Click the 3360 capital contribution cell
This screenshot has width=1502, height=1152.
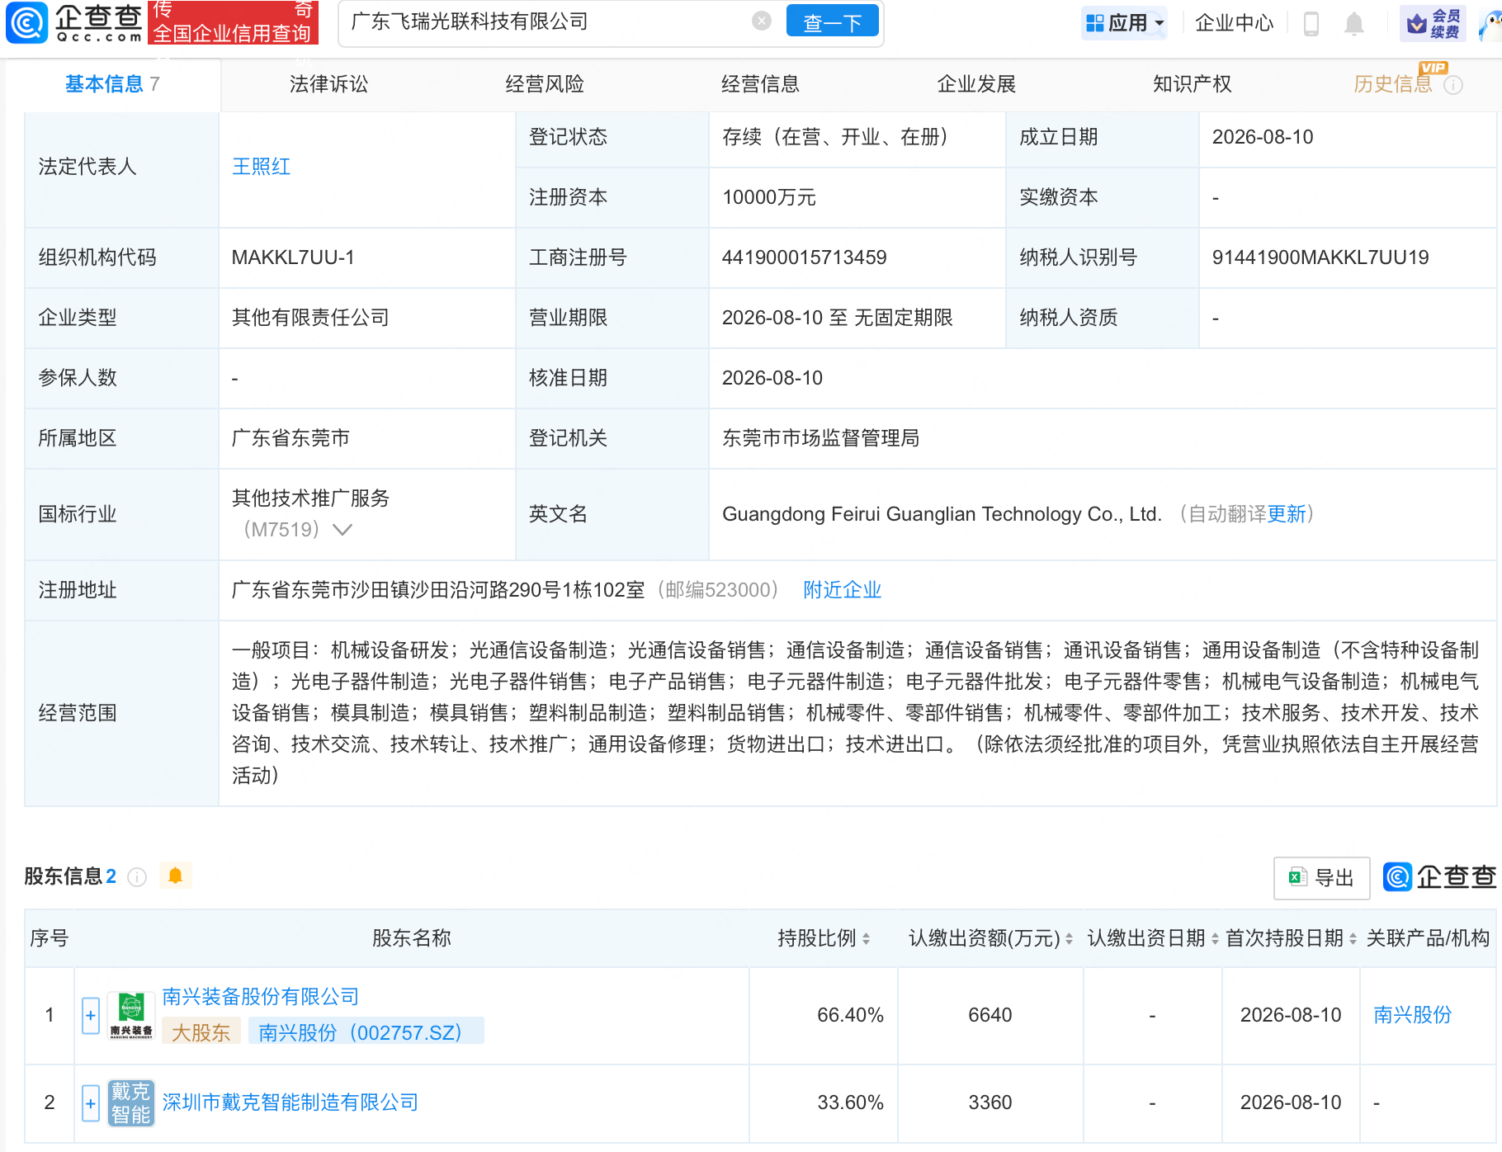click(990, 1102)
